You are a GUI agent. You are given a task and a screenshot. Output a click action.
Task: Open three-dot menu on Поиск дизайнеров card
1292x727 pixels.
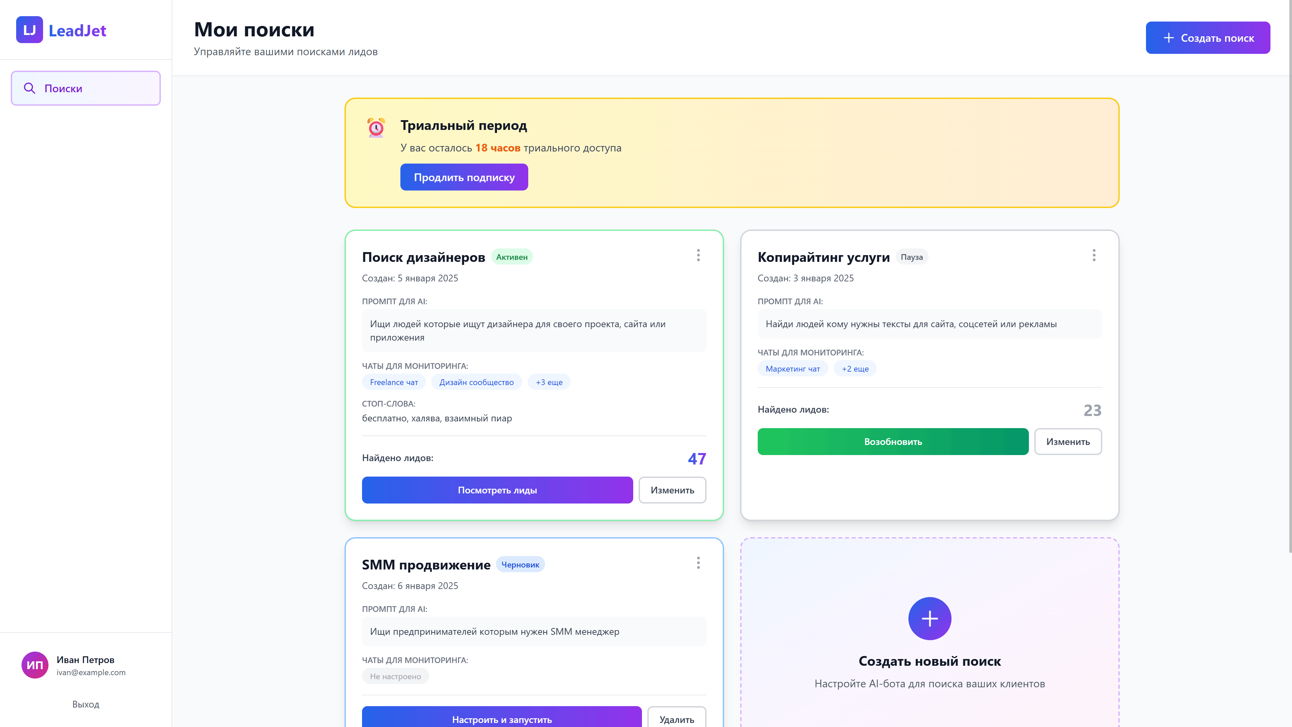tap(698, 255)
